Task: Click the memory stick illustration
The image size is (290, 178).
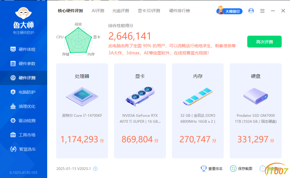Action: click(198, 97)
